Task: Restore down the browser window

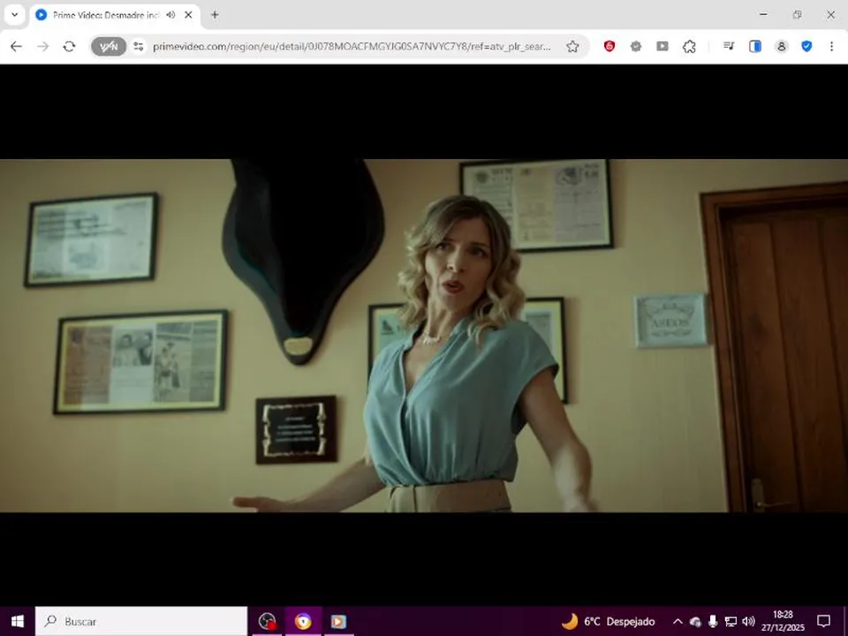Action: (797, 15)
